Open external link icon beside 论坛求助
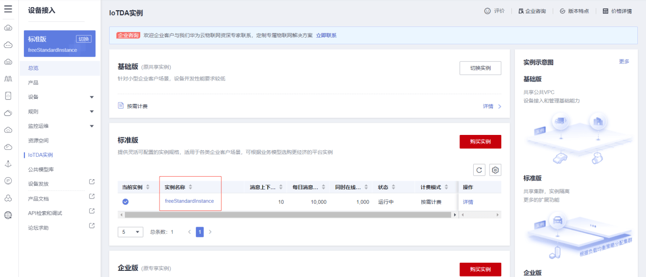Screen dimensions: 646x277 [92, 226]
